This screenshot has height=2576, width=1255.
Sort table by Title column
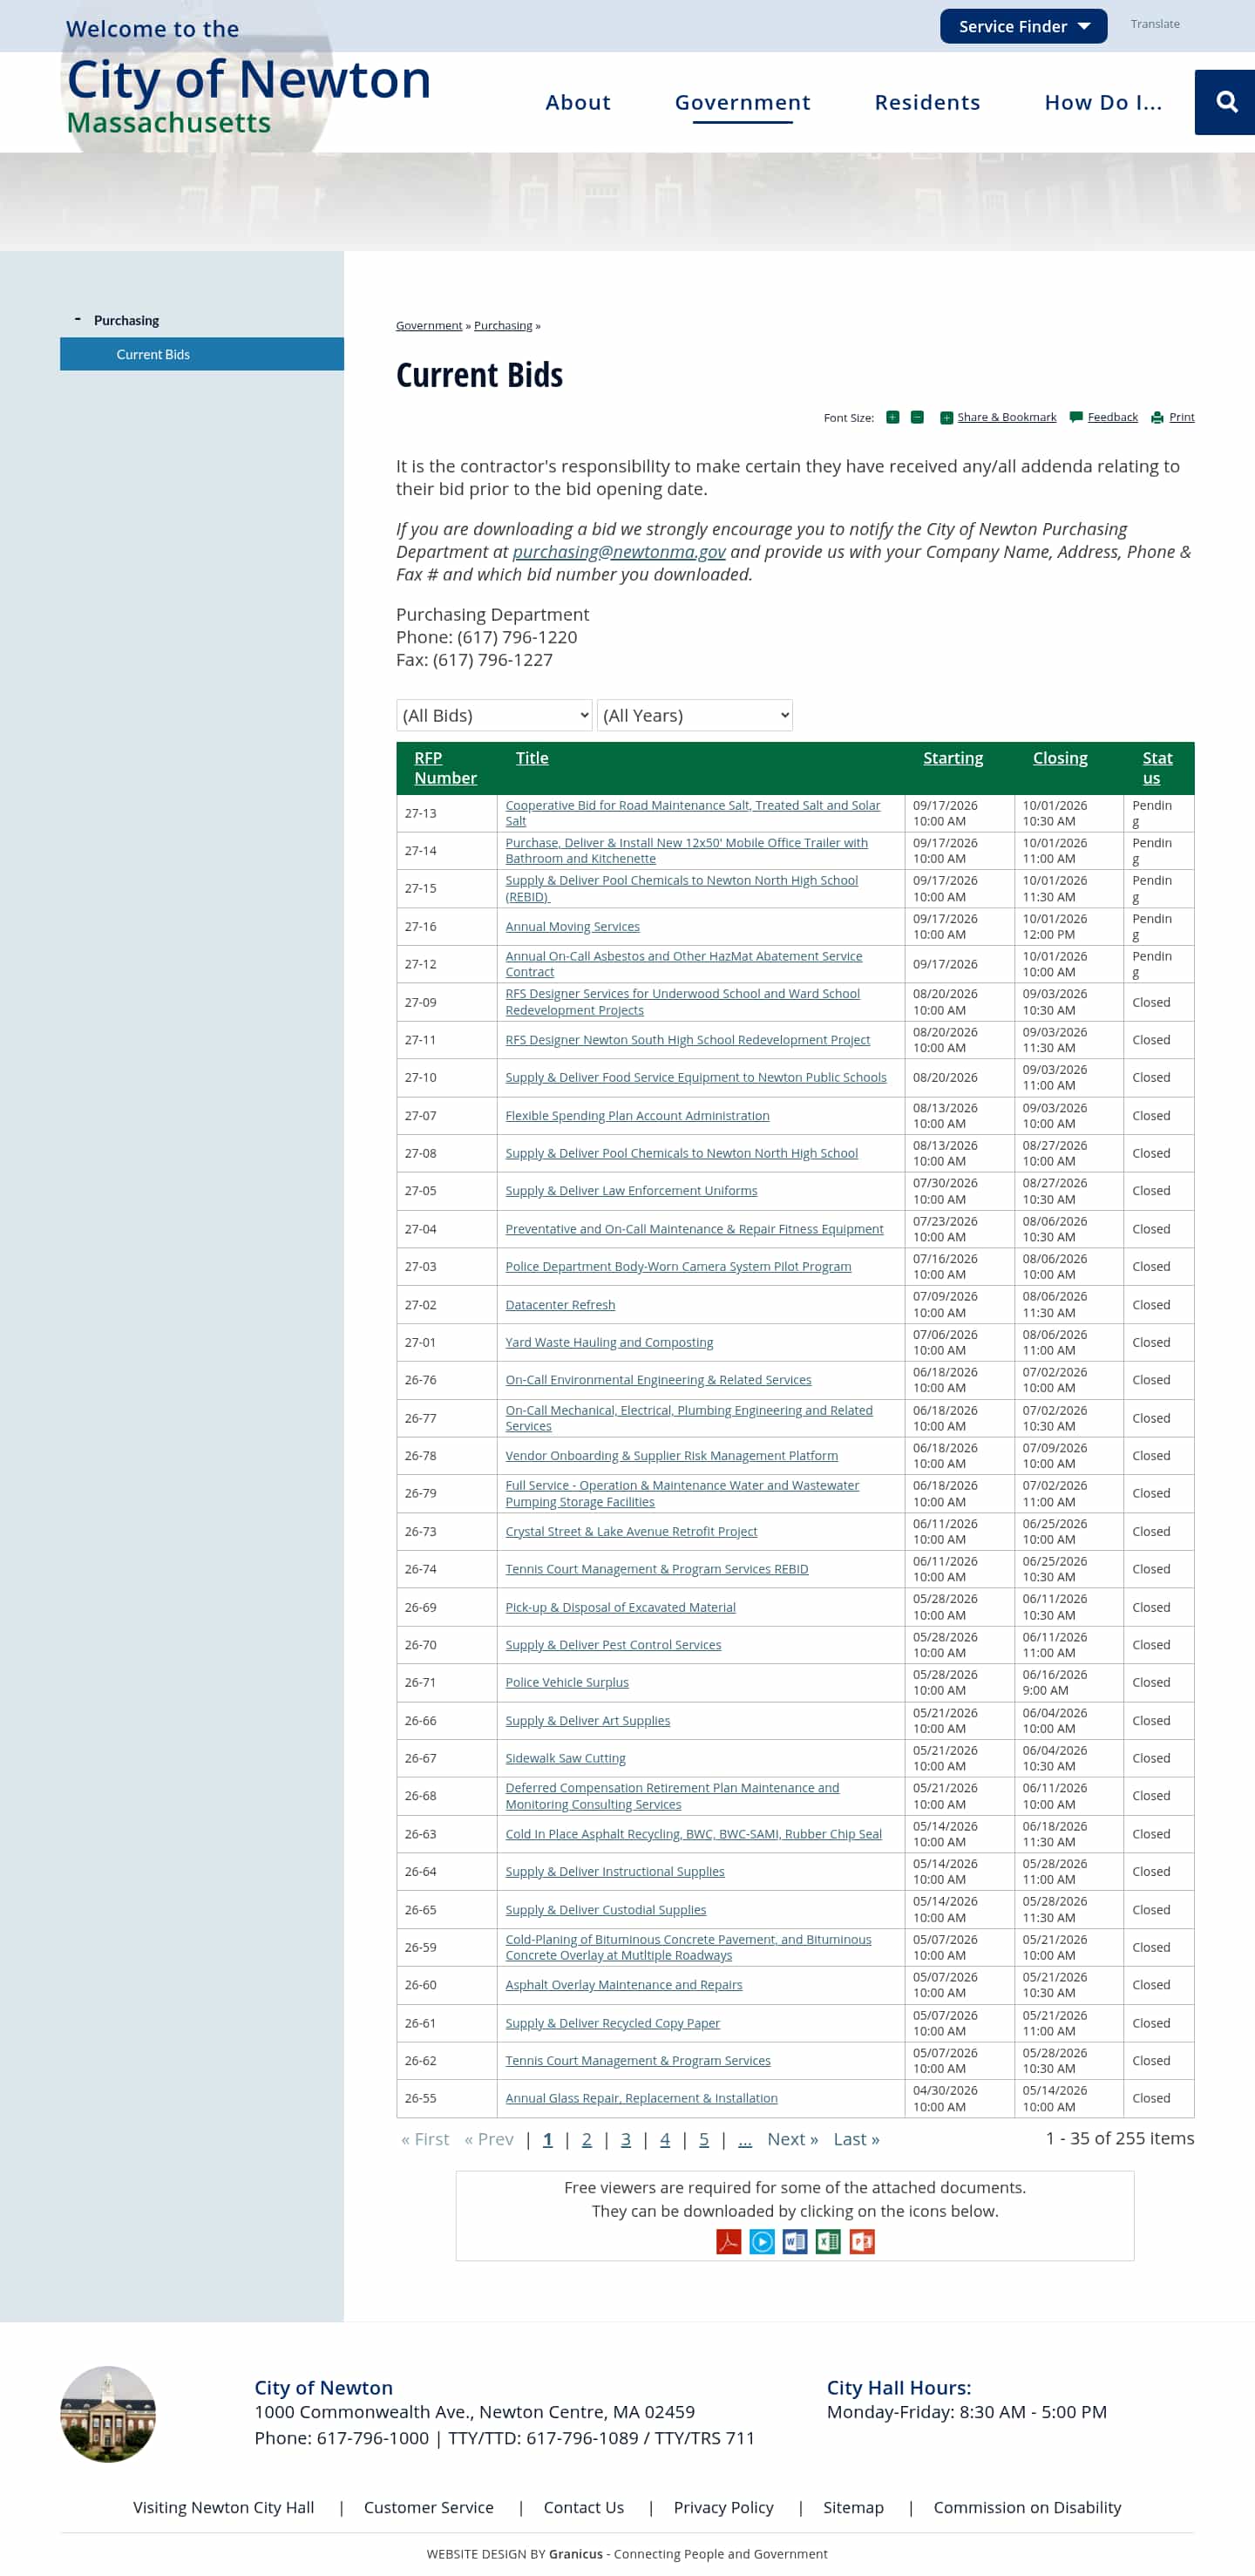(x=532, y=758)
